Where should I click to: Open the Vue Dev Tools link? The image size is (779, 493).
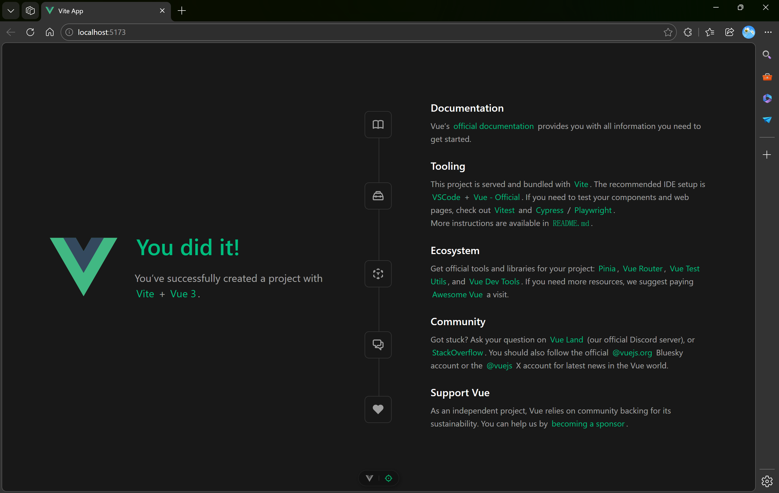(494, 282)
